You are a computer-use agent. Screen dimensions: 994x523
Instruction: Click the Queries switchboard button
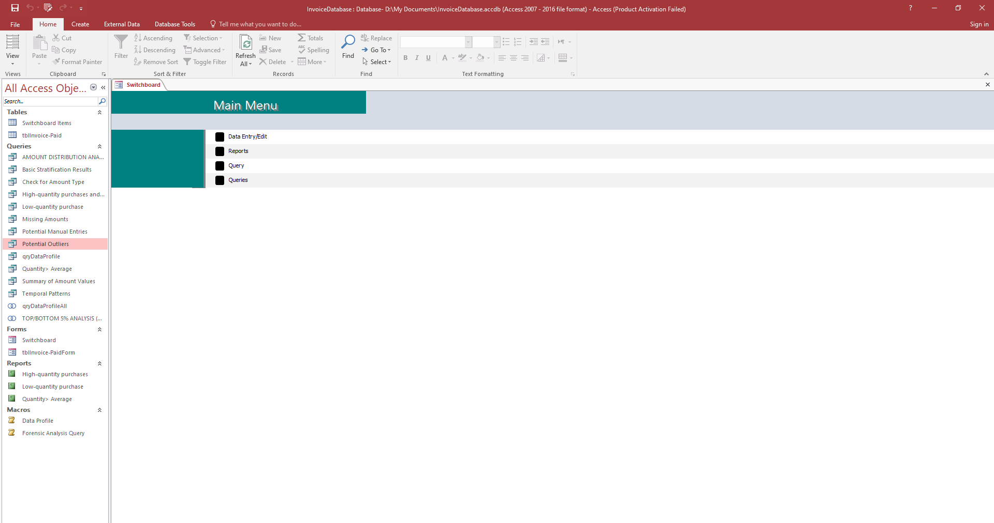click(220, 180)
